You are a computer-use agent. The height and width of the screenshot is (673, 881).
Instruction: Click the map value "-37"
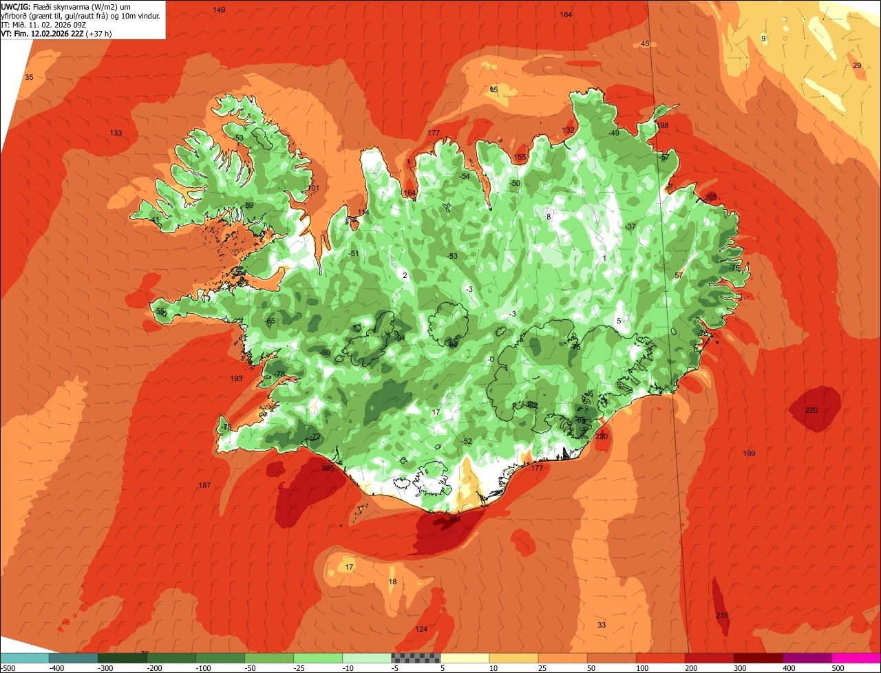(630, 226)
